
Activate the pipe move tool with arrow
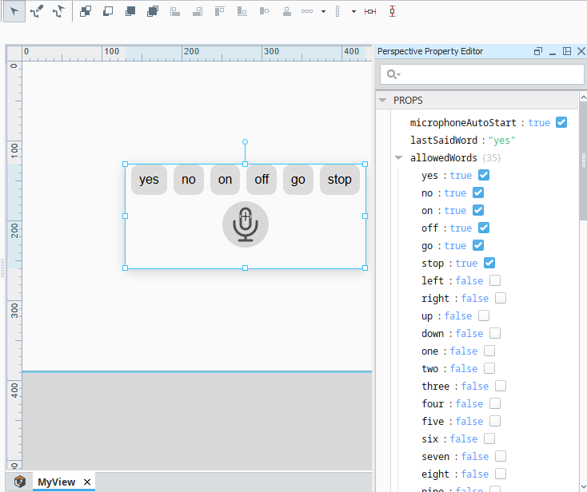click(58, 11)
